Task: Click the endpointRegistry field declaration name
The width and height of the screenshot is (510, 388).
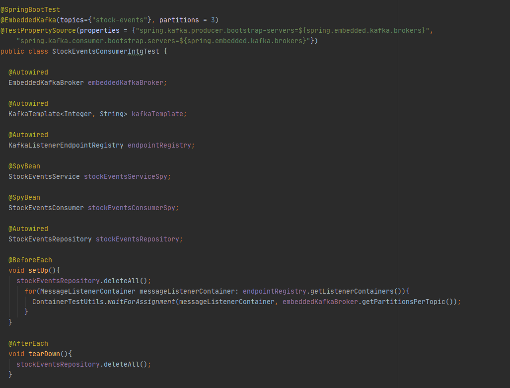Action: [x=159, y=145]
